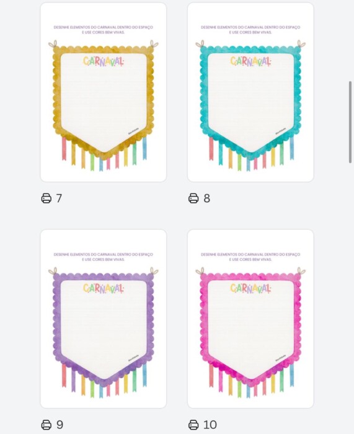354x434 pixels.
Task: Open the pink Carnaval banner page
Action: (x=250, y=319)
